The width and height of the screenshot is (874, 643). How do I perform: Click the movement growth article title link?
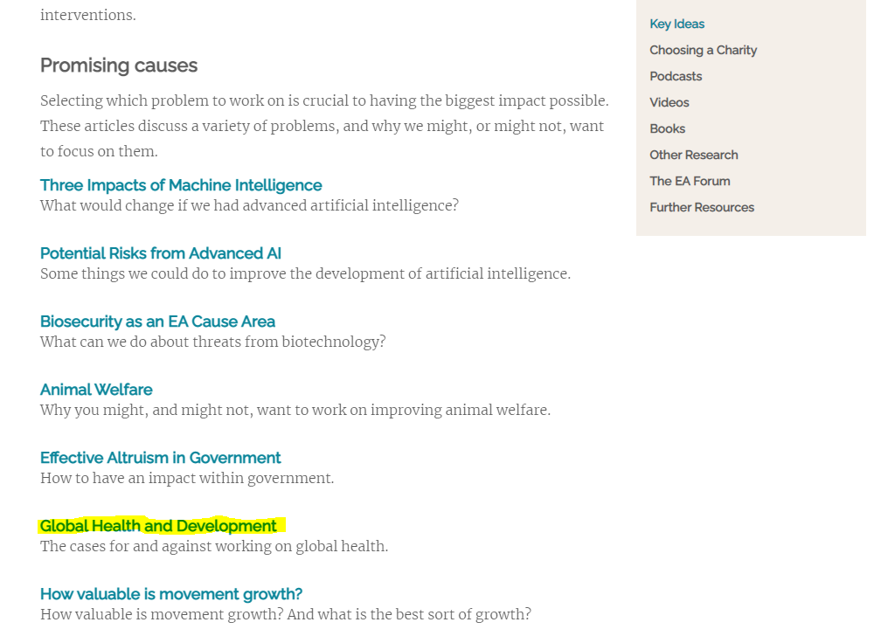(x=171, y=594)
